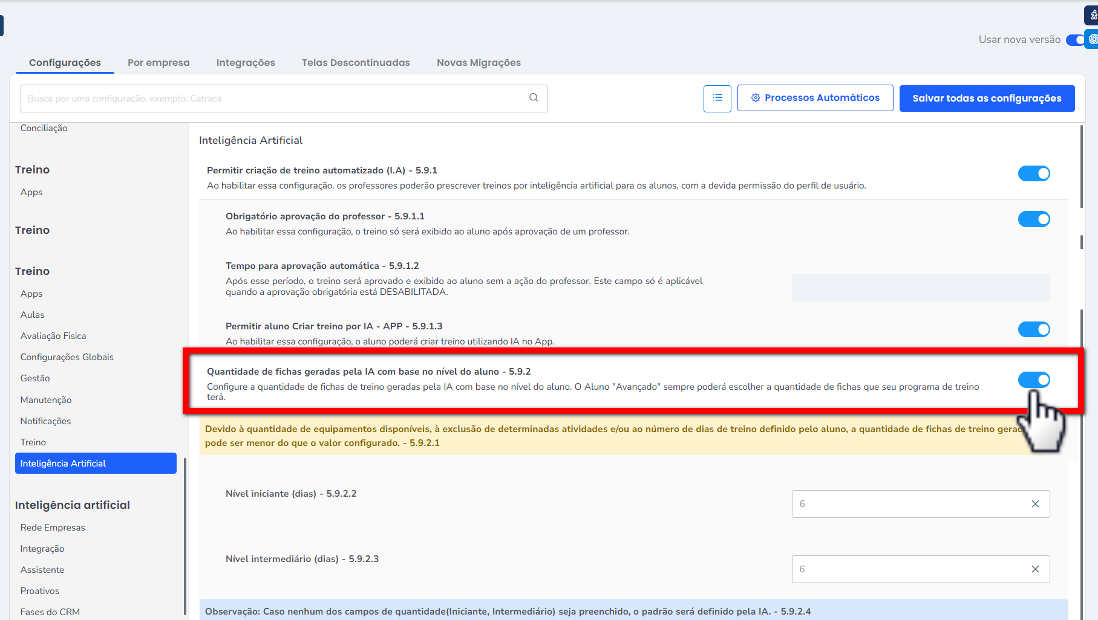This screenshot has width=1098, height=620.
Task: Toggle Usar nova versão switch
Action: click(1075, 40)
